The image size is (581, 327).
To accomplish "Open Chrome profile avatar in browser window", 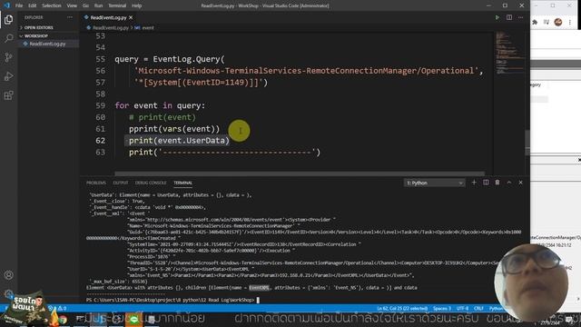I will (x=558, y=22).
